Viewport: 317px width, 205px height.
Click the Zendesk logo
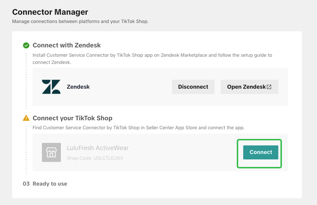click(x=51, y=87)
